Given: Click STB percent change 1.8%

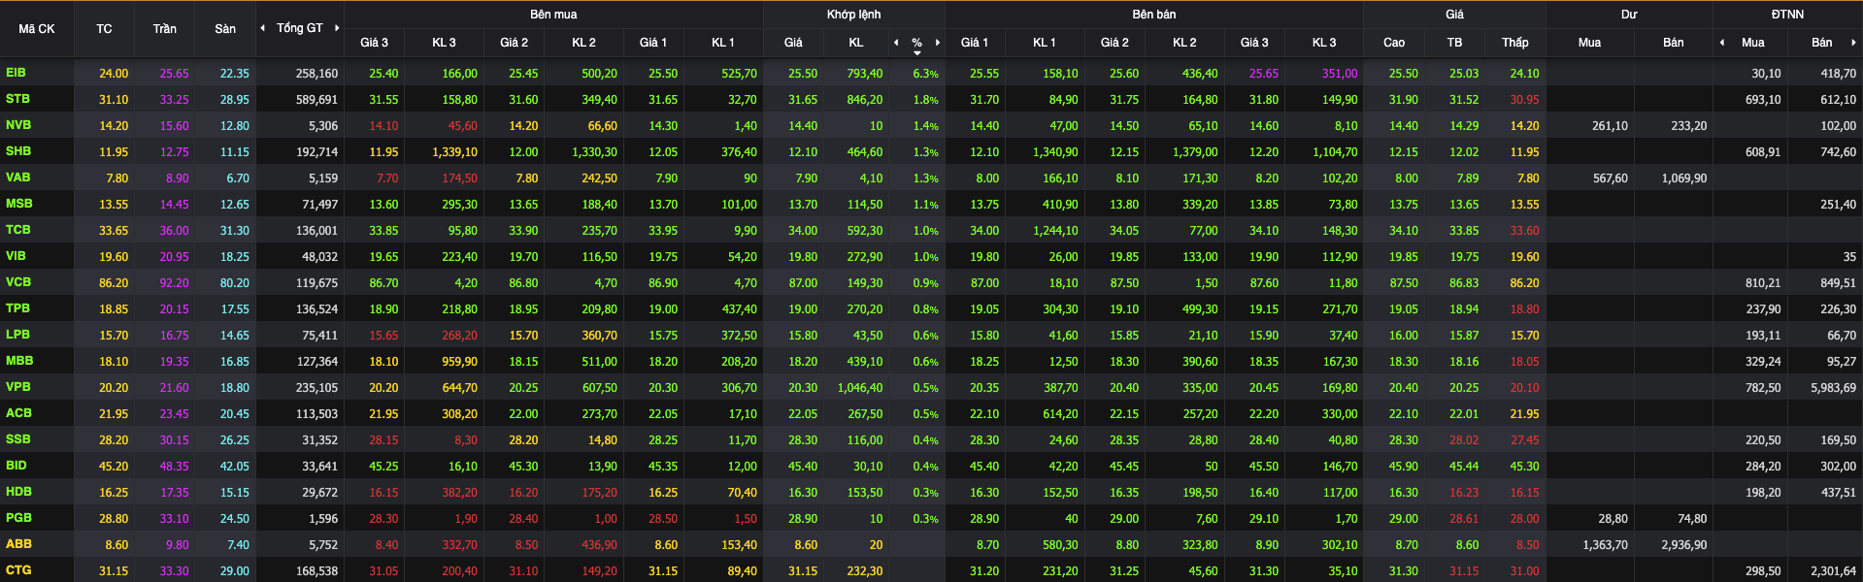Looking at the screenshot, I should pyautogui.click(x=925, y=100).
